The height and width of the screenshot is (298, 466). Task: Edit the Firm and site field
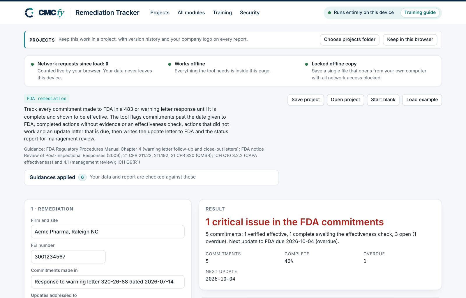pos(107,232)
